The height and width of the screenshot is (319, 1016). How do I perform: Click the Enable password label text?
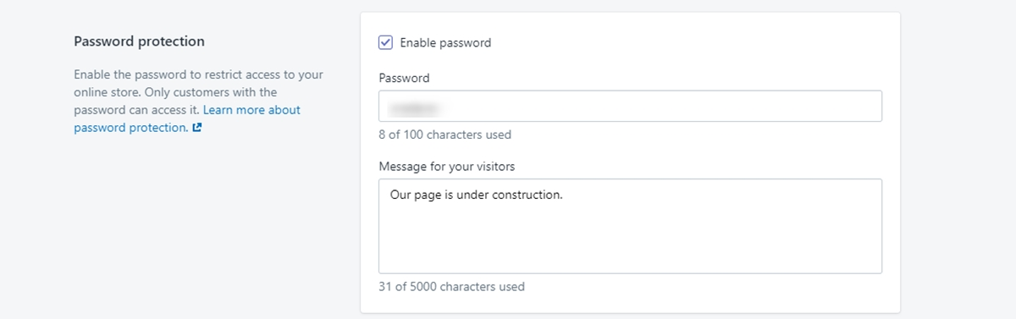[x=445, y=42]
